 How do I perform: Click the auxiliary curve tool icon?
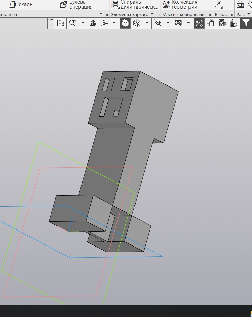point(218,5)
